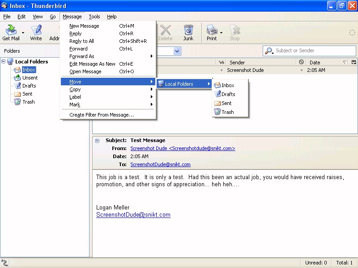Click the offline status icon in status bar
Viewport: 358px width, 268px height.
[x=4, y=263]
